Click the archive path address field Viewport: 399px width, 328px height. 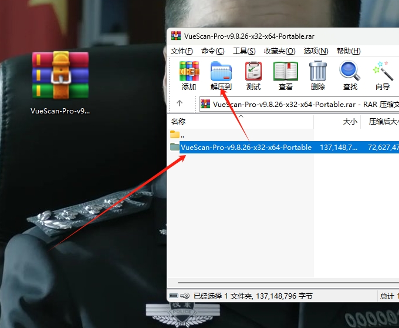299,104
